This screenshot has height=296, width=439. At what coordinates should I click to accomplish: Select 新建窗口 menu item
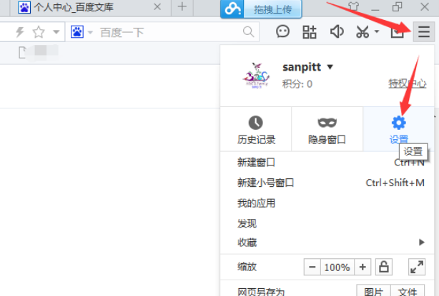click(256, 163)
